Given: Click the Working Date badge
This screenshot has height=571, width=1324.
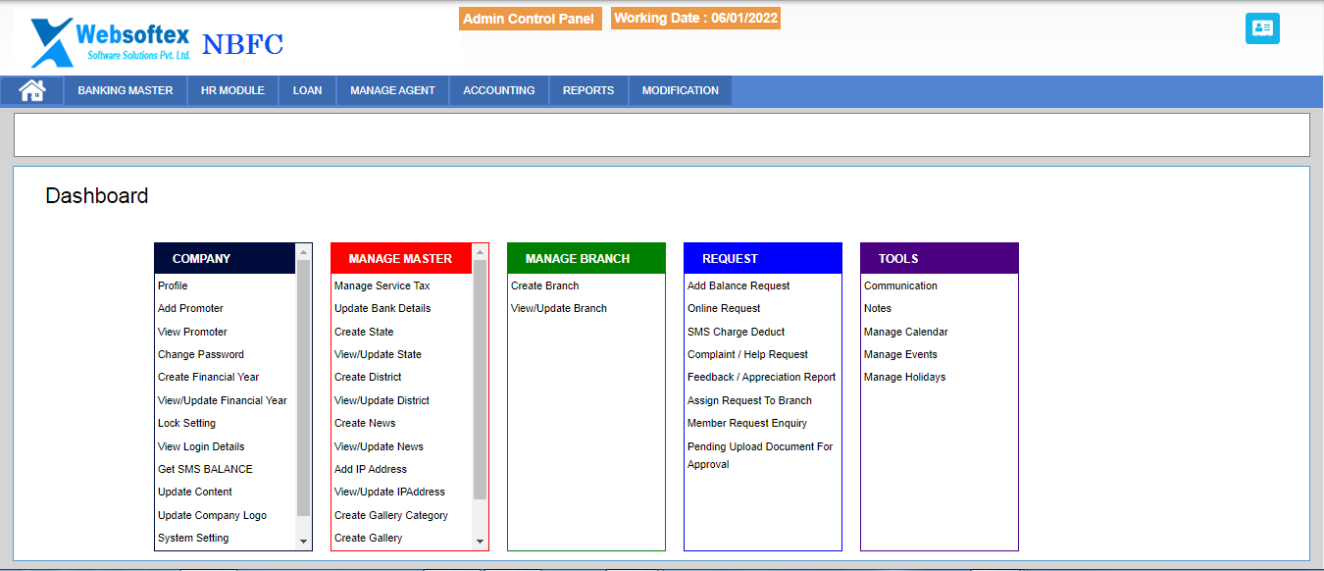Looking at the screenshot, I should coord(695,19).
